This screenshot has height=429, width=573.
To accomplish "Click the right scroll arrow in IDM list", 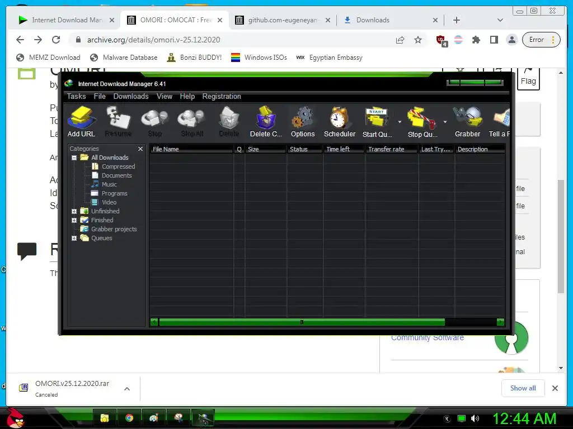I will pos(501,322).
